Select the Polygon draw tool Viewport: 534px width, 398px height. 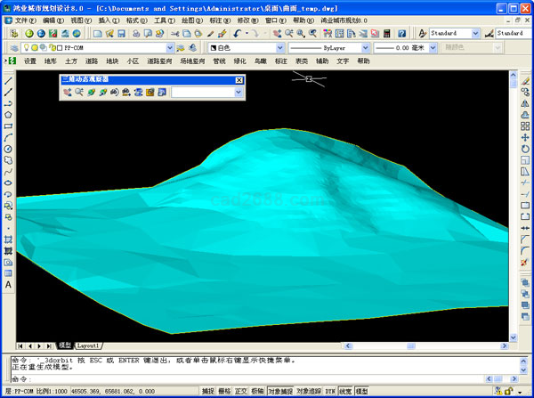point(8,114)
